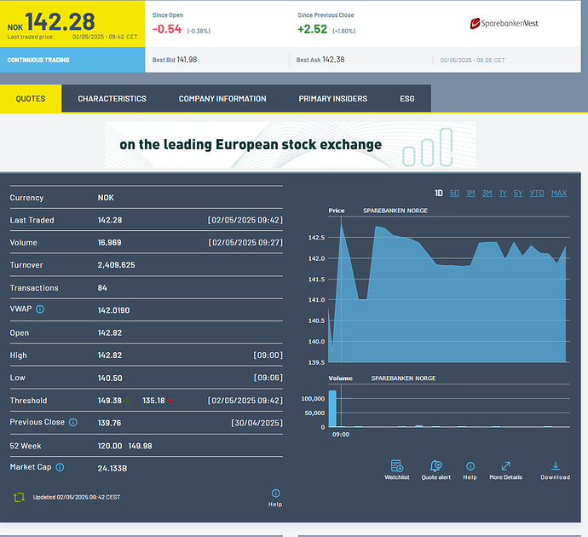
Task: Create a Quote alert
Action: point(435,470)
